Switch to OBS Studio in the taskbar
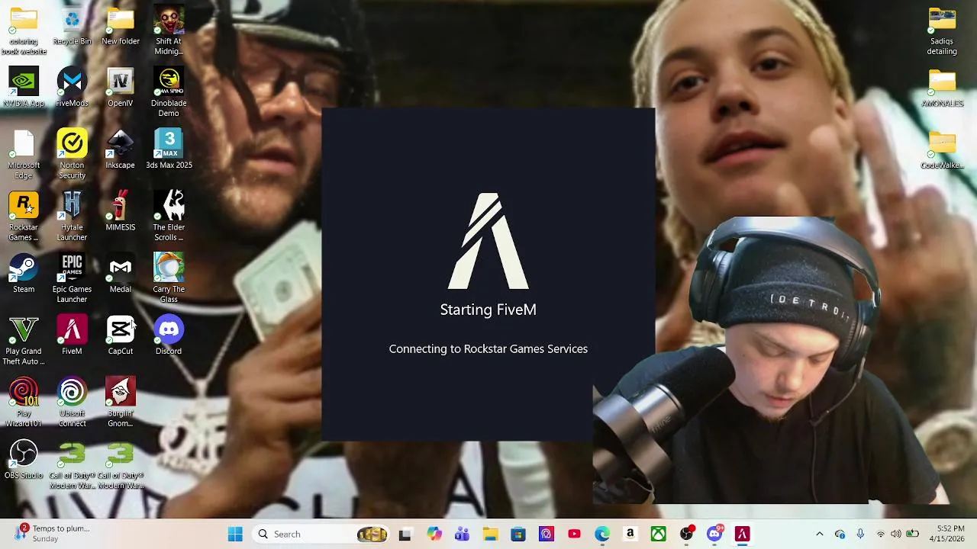 [686, 534]
